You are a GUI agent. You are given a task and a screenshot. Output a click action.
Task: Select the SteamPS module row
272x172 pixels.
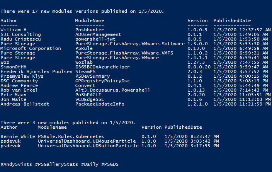pyautogui.click(x=136, y=72)
